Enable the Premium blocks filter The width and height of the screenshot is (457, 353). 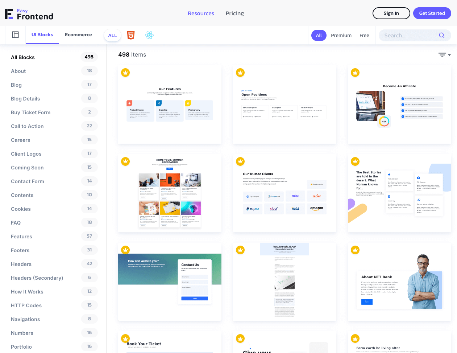click(341, 35)
